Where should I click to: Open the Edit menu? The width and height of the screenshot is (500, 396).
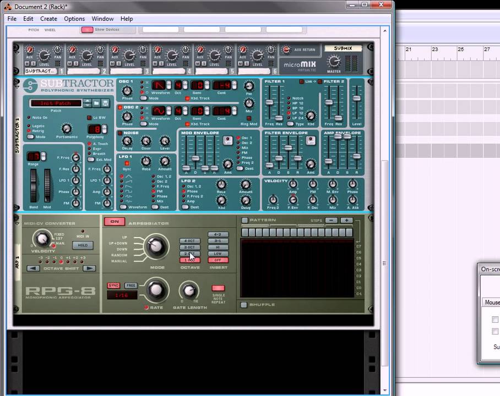pos(28,19)
